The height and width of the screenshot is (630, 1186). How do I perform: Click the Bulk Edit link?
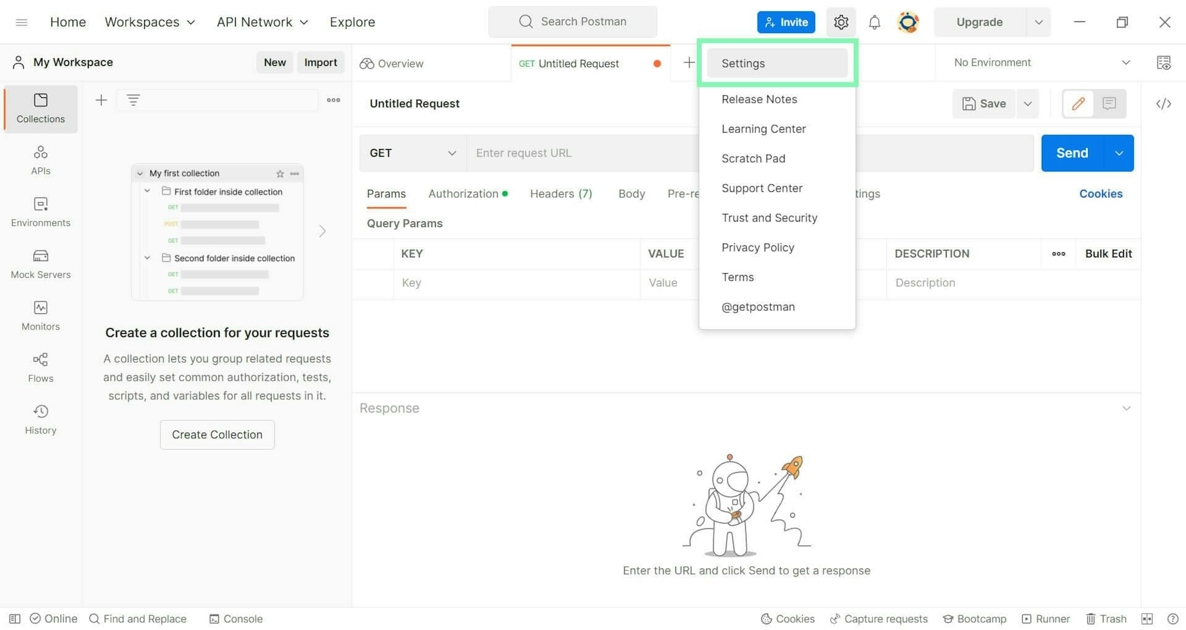[1108, 254]
